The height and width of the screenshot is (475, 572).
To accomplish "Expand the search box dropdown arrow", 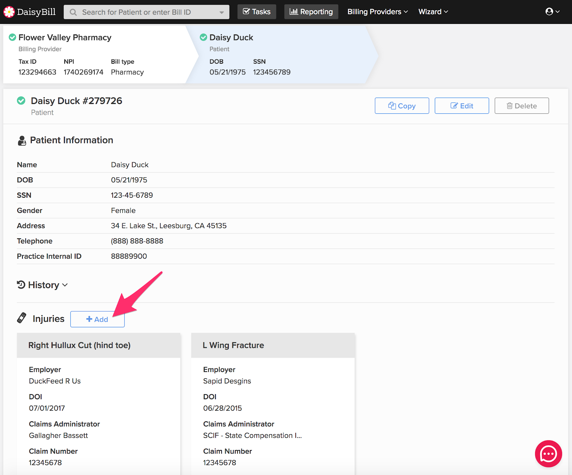I will [222, 13].
